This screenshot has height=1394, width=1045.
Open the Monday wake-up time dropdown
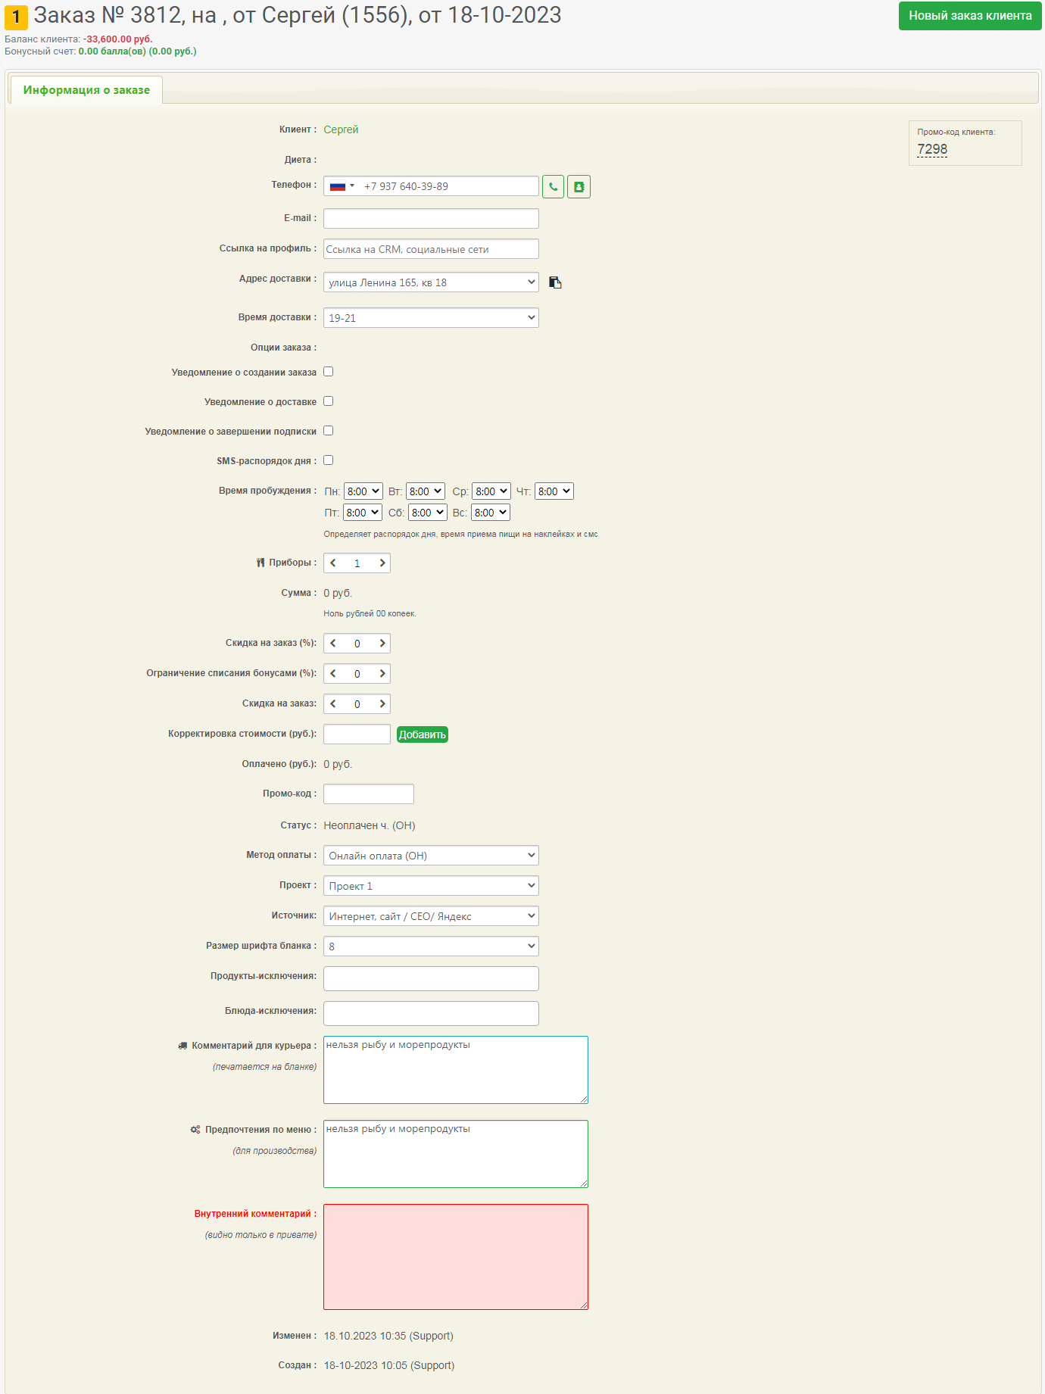tap(363, 491)
